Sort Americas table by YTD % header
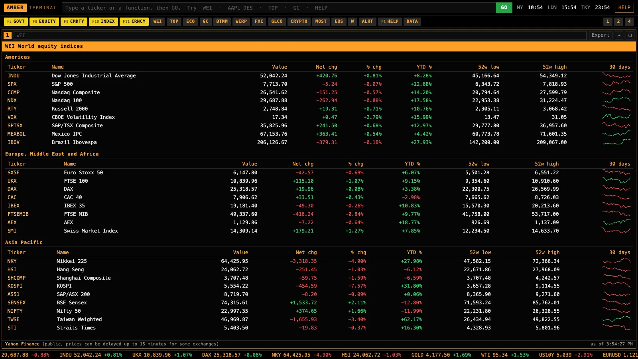Screen dimensions: 638x359 point(424,67)
